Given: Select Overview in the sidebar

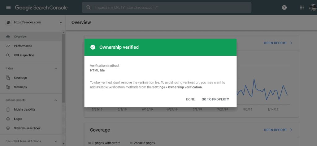Looking at the screenshot, I should click(31, 37).
